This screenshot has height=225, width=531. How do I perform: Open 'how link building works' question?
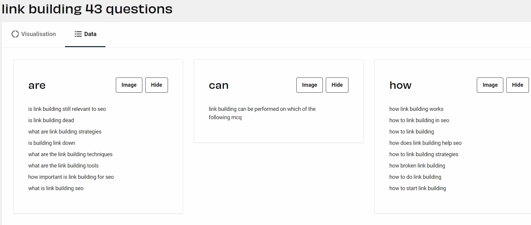point(416,109)
